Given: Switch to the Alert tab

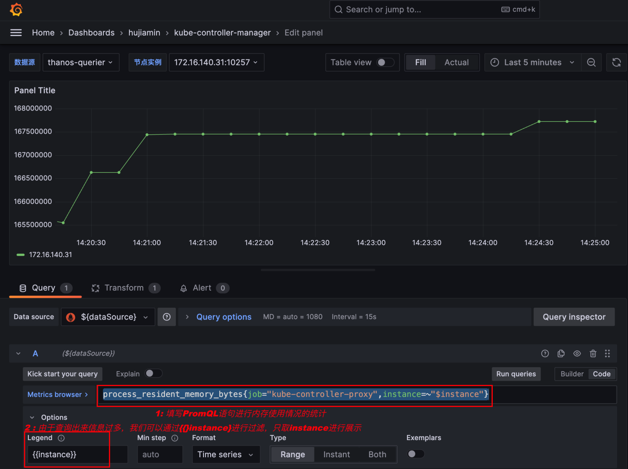Looking at the screenshot, I should pos(205,288).
